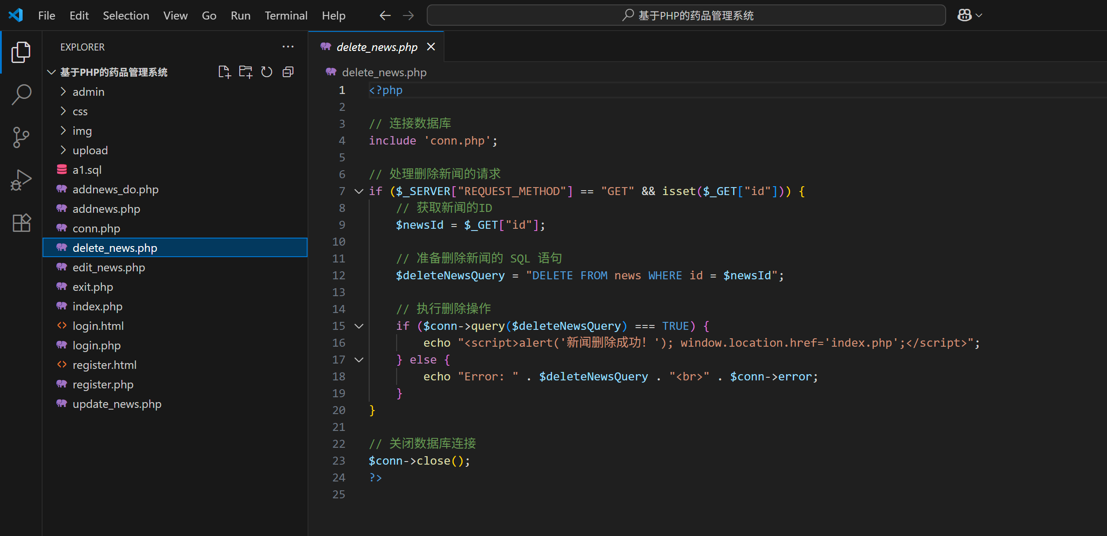Refresh the Explorer file tree
The image size is (1107, 536).
267,72
